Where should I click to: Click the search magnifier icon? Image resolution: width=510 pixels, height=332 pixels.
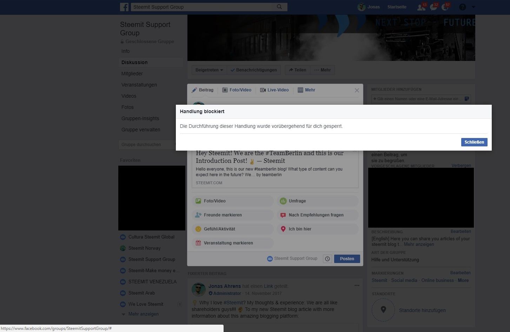279,7
